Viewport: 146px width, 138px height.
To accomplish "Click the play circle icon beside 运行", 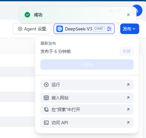I will click(x=46, y=85).
